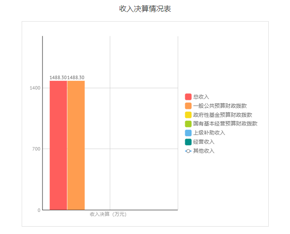290x234 pixels.
Task: Click the teal 经营收入 legend swatch
Action: [188, 142]
